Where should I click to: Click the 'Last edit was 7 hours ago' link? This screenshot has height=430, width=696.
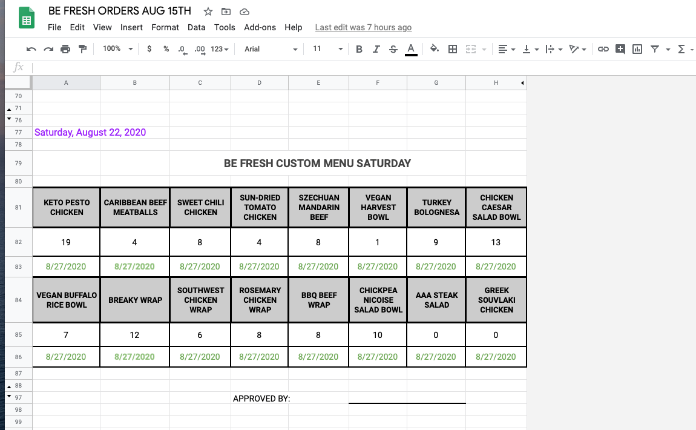click(x=363, y=27)
